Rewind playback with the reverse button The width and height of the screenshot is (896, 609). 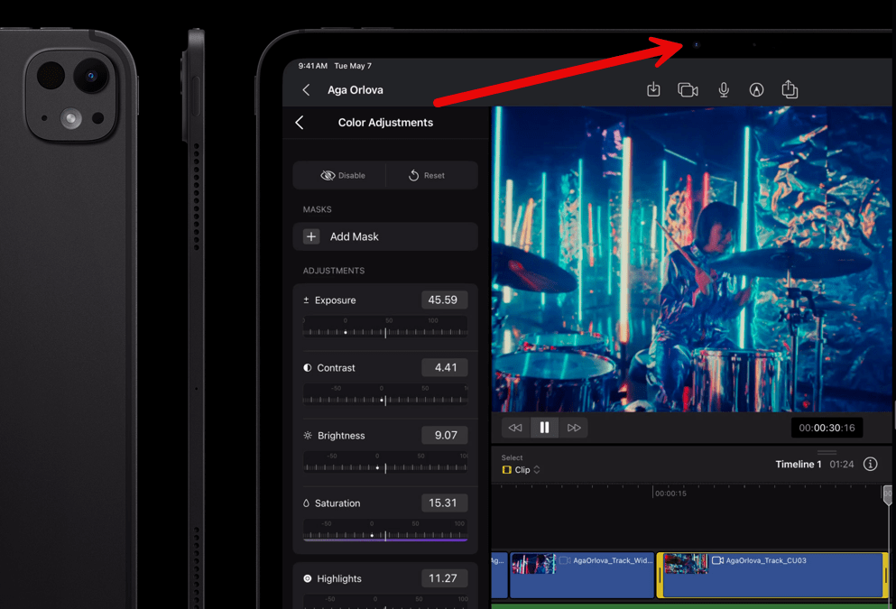click(515, 428)
